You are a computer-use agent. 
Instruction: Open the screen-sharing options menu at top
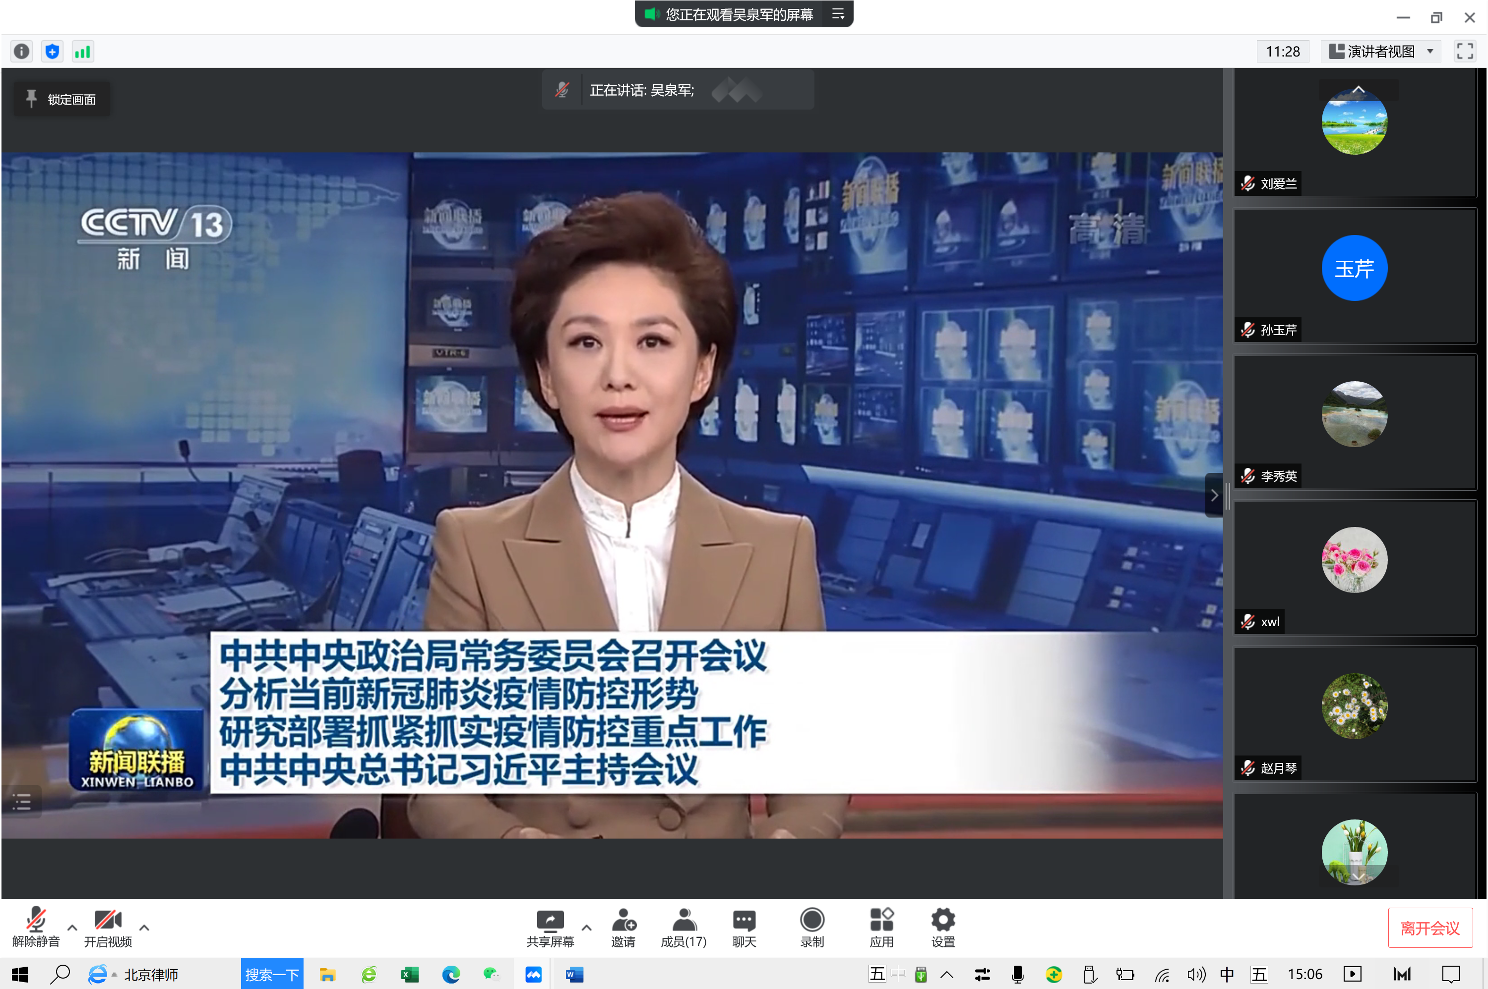(838, 14)
